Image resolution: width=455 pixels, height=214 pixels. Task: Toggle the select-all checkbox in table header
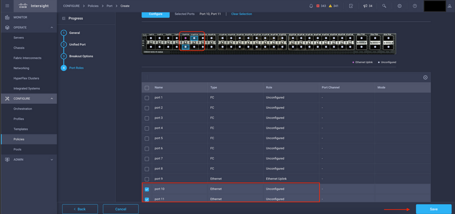coord(147,88)
